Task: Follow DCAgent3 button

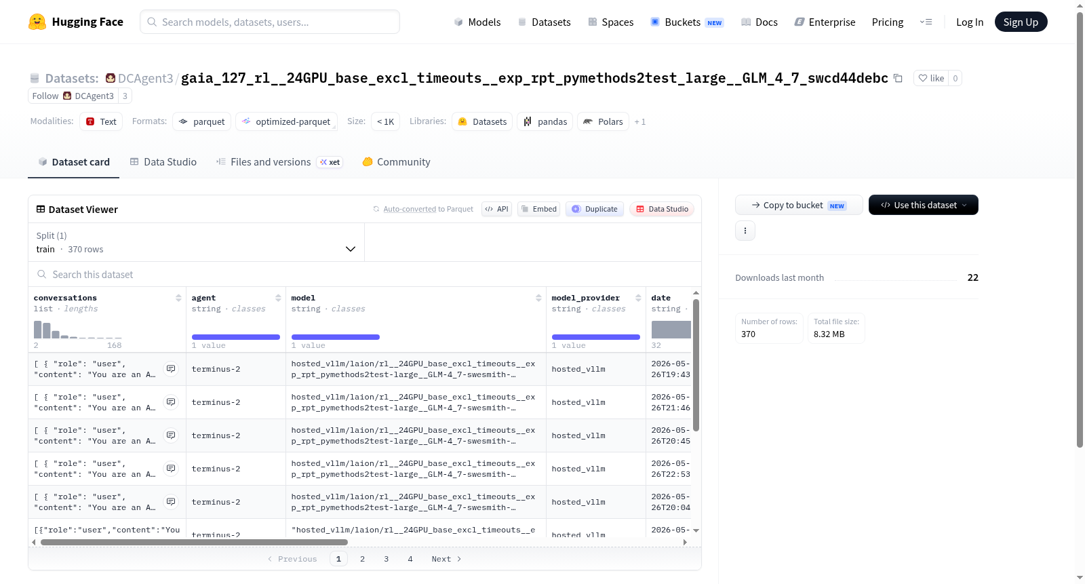Action: tap(73, 96)
